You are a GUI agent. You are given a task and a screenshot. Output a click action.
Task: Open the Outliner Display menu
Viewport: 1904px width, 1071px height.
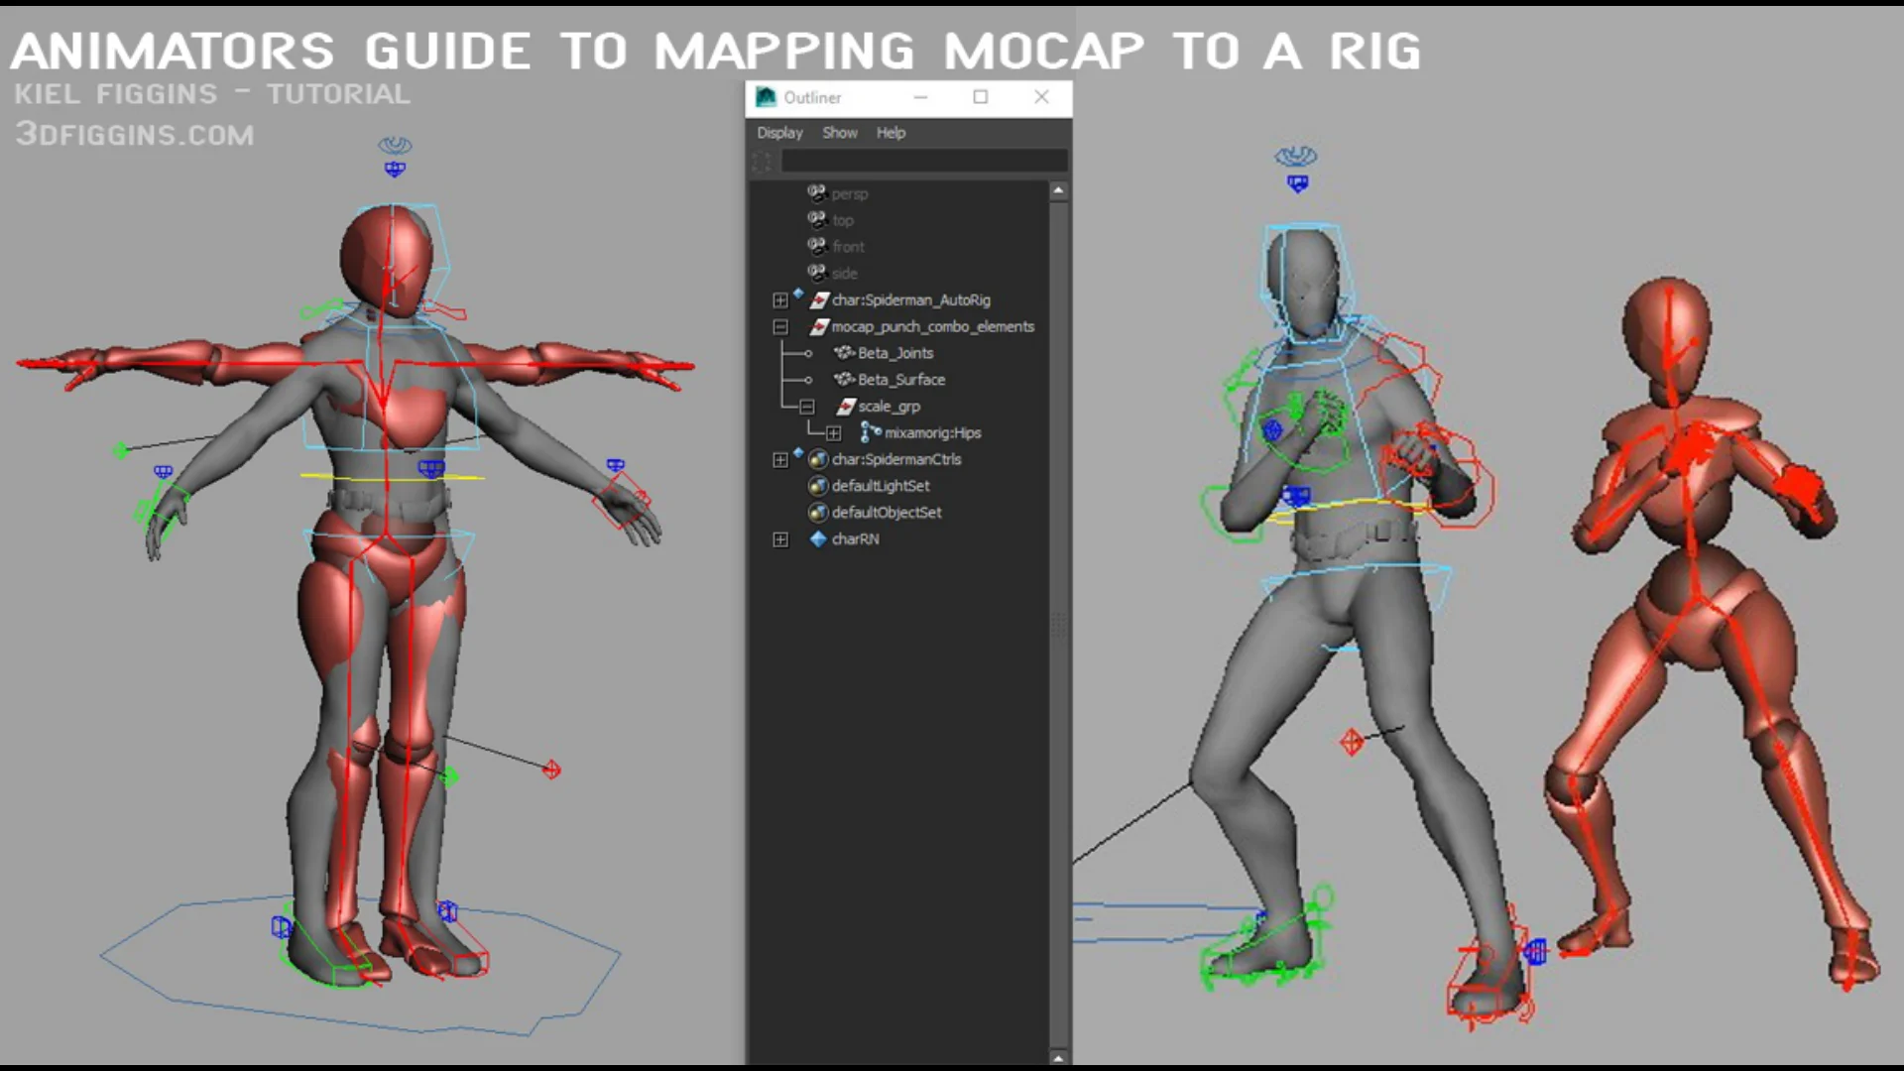click(779, 133)
